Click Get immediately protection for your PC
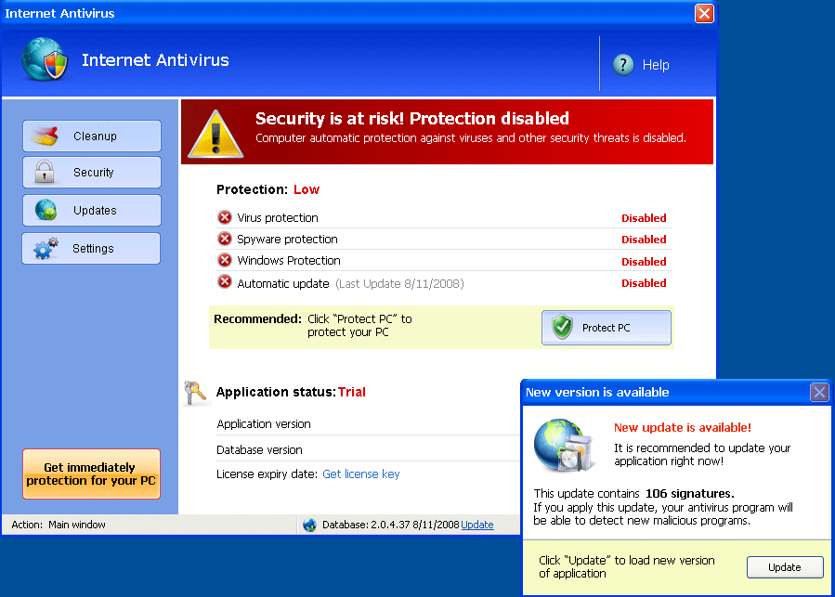The width and height of the screenshot is (835, 597). click(91, 474)
